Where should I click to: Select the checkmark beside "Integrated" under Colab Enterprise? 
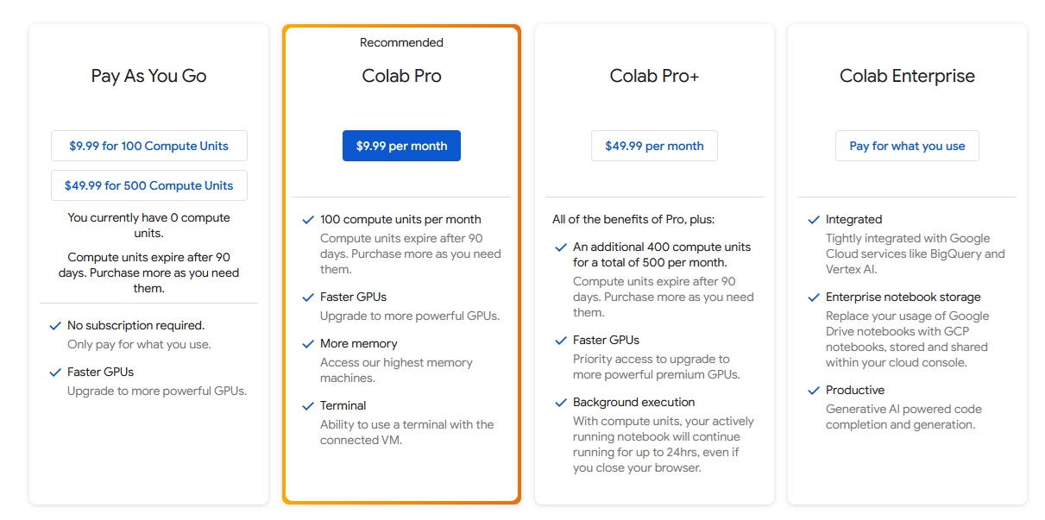[x=814, y=219]
